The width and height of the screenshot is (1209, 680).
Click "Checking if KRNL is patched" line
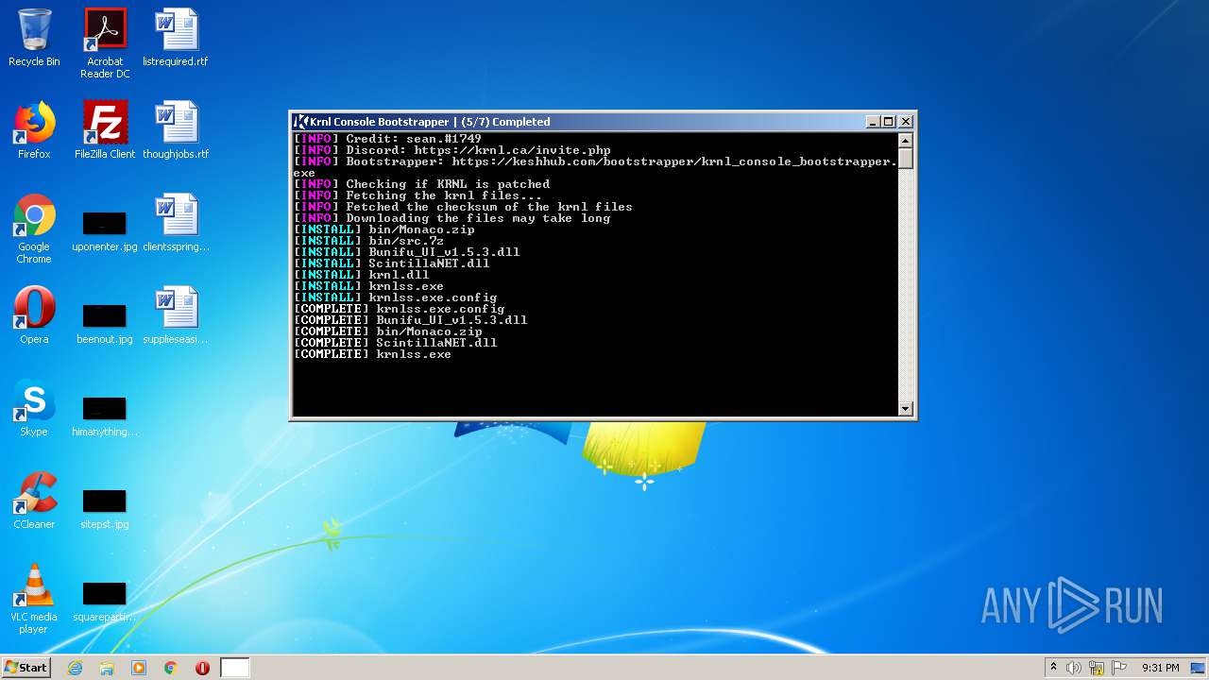pyautogui.click(x=421, y=184)
